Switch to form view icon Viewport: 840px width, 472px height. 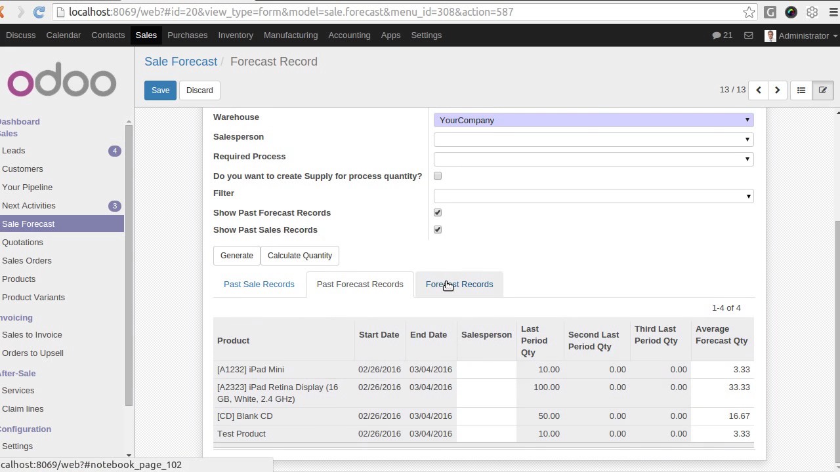(822, 90)
